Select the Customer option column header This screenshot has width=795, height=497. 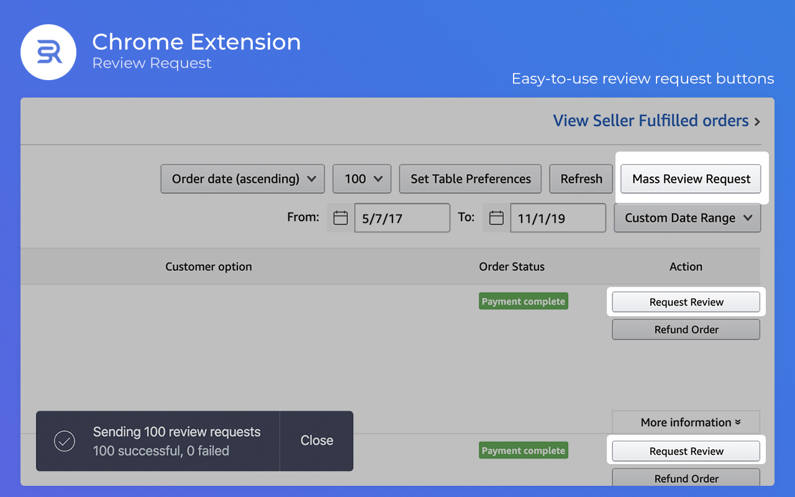(208, 267)
